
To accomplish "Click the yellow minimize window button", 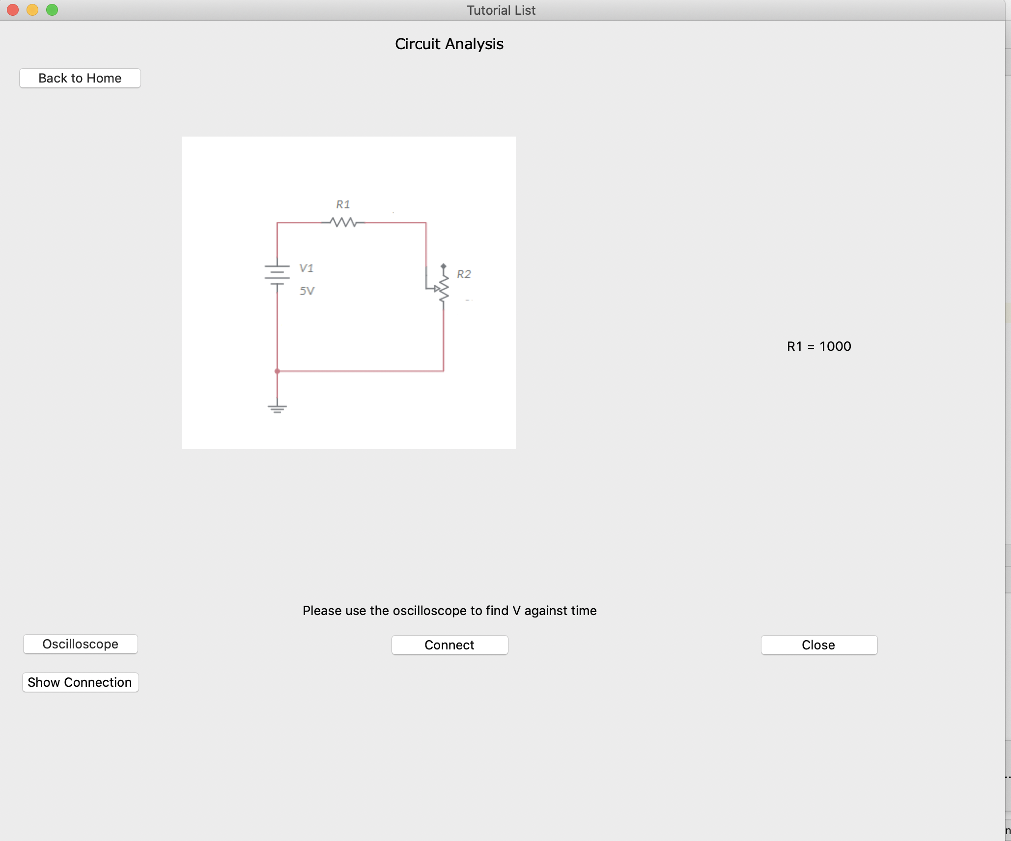I will click(32, 10).
